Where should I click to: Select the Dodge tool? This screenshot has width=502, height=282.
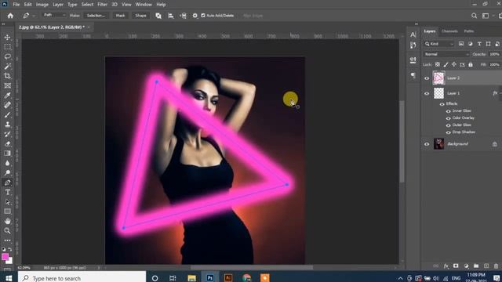coord(7,173)
